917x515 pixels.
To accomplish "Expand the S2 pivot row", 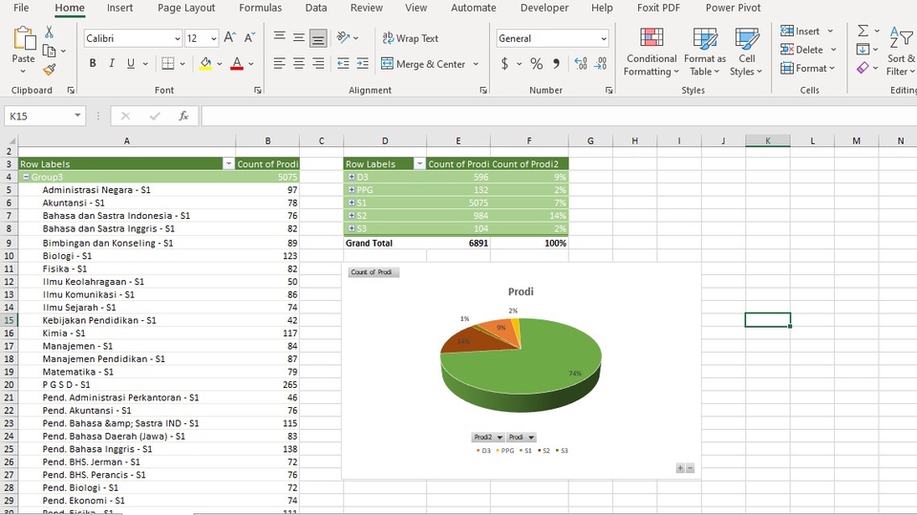I will click(x=352, y=215).
